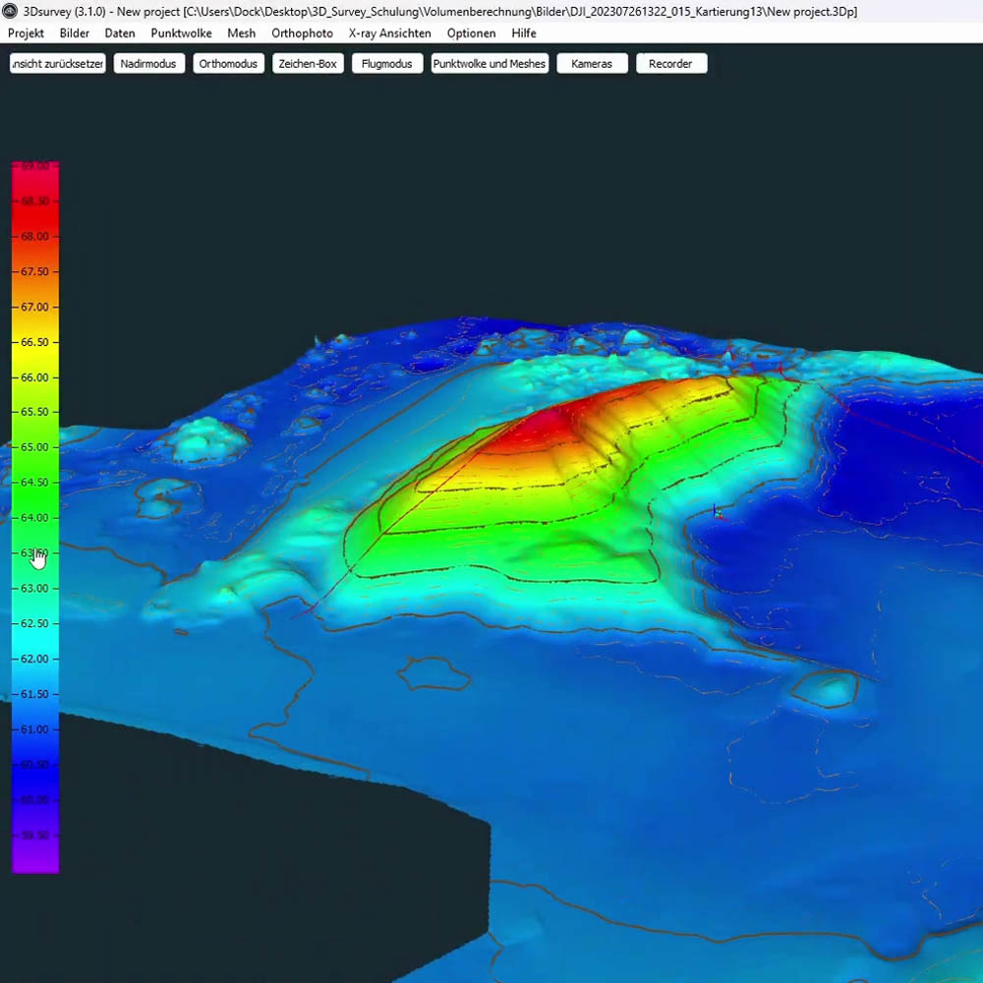Enable Orthomodus view
983x983 pixels.
[x=228, y=64]
